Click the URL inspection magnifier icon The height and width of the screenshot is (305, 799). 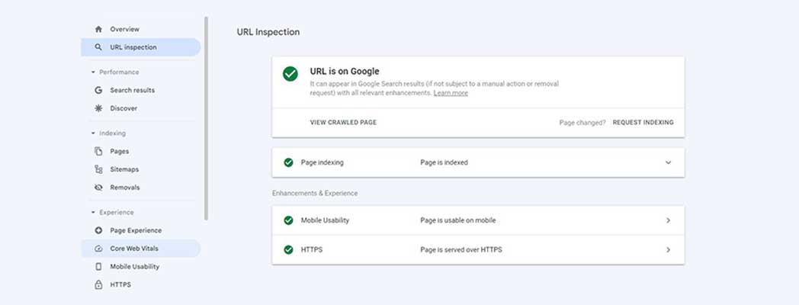point(98,47)
